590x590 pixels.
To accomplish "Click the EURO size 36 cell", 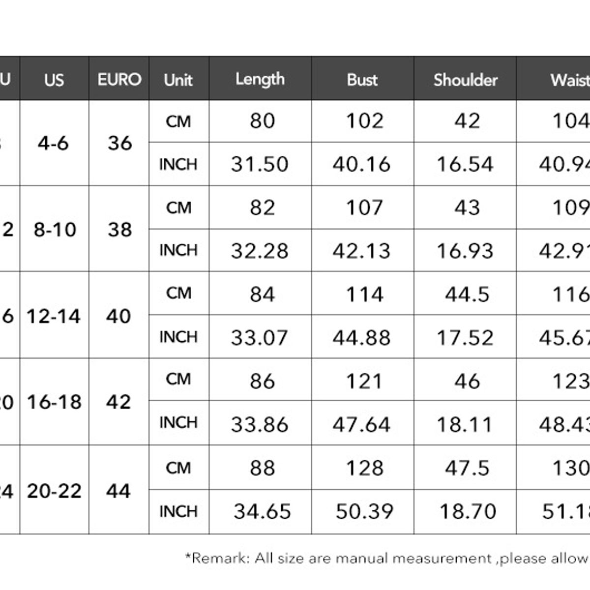I will [x=119, y=143].
